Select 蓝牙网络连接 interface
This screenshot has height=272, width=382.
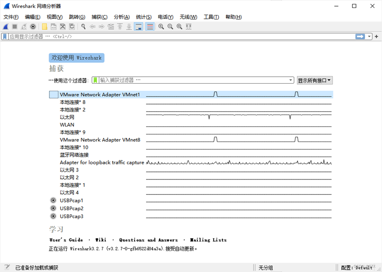coord(191,155)
